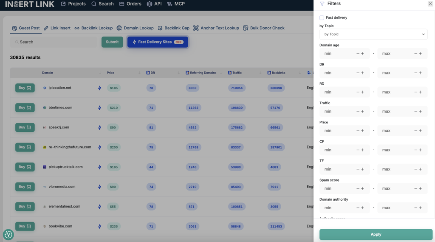Buy guest post on bookvibe.com
Screen dimensions: 435x242
pos(25,226)
